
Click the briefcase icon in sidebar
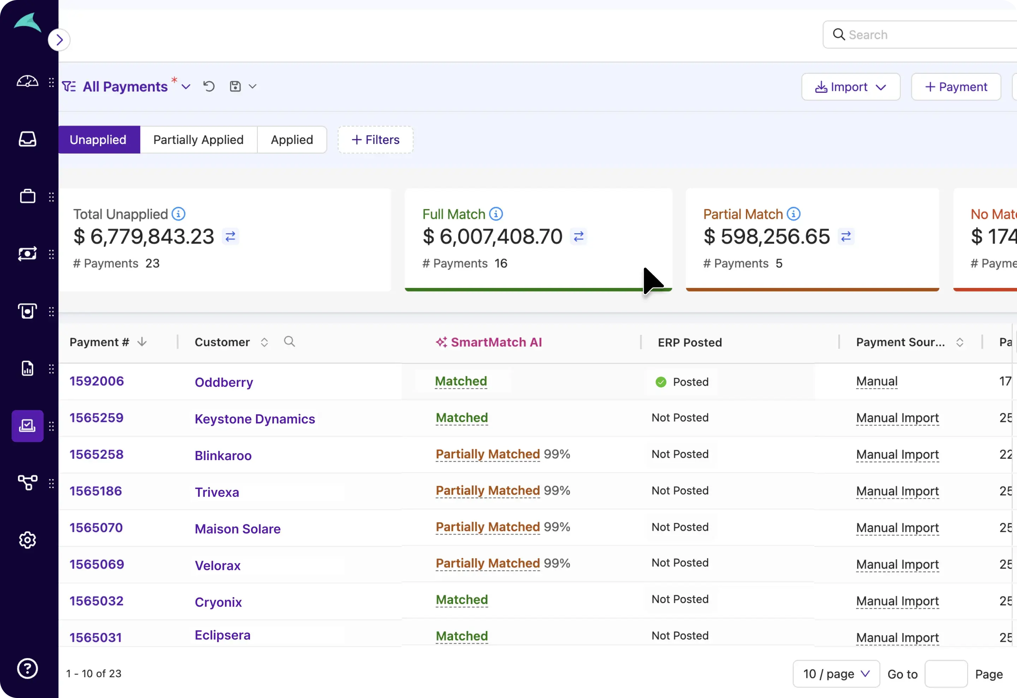coord(27,196)
